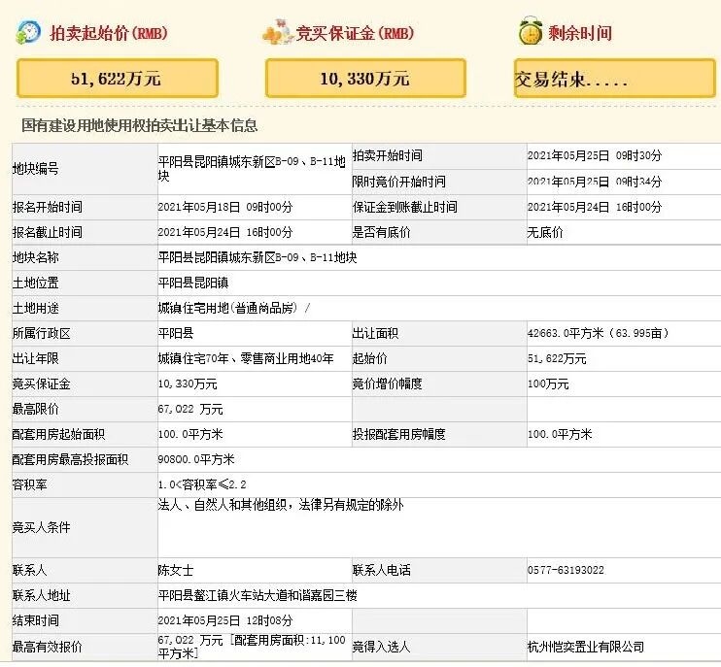
Task: Click the 联系人电话 label
Action: pyautogui.click(x=381, y=571)
